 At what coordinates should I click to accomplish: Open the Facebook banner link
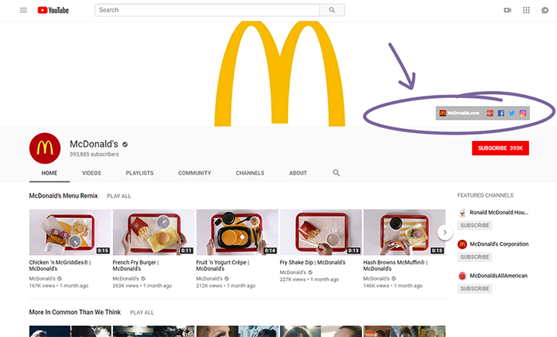click(x=501, y=113)
